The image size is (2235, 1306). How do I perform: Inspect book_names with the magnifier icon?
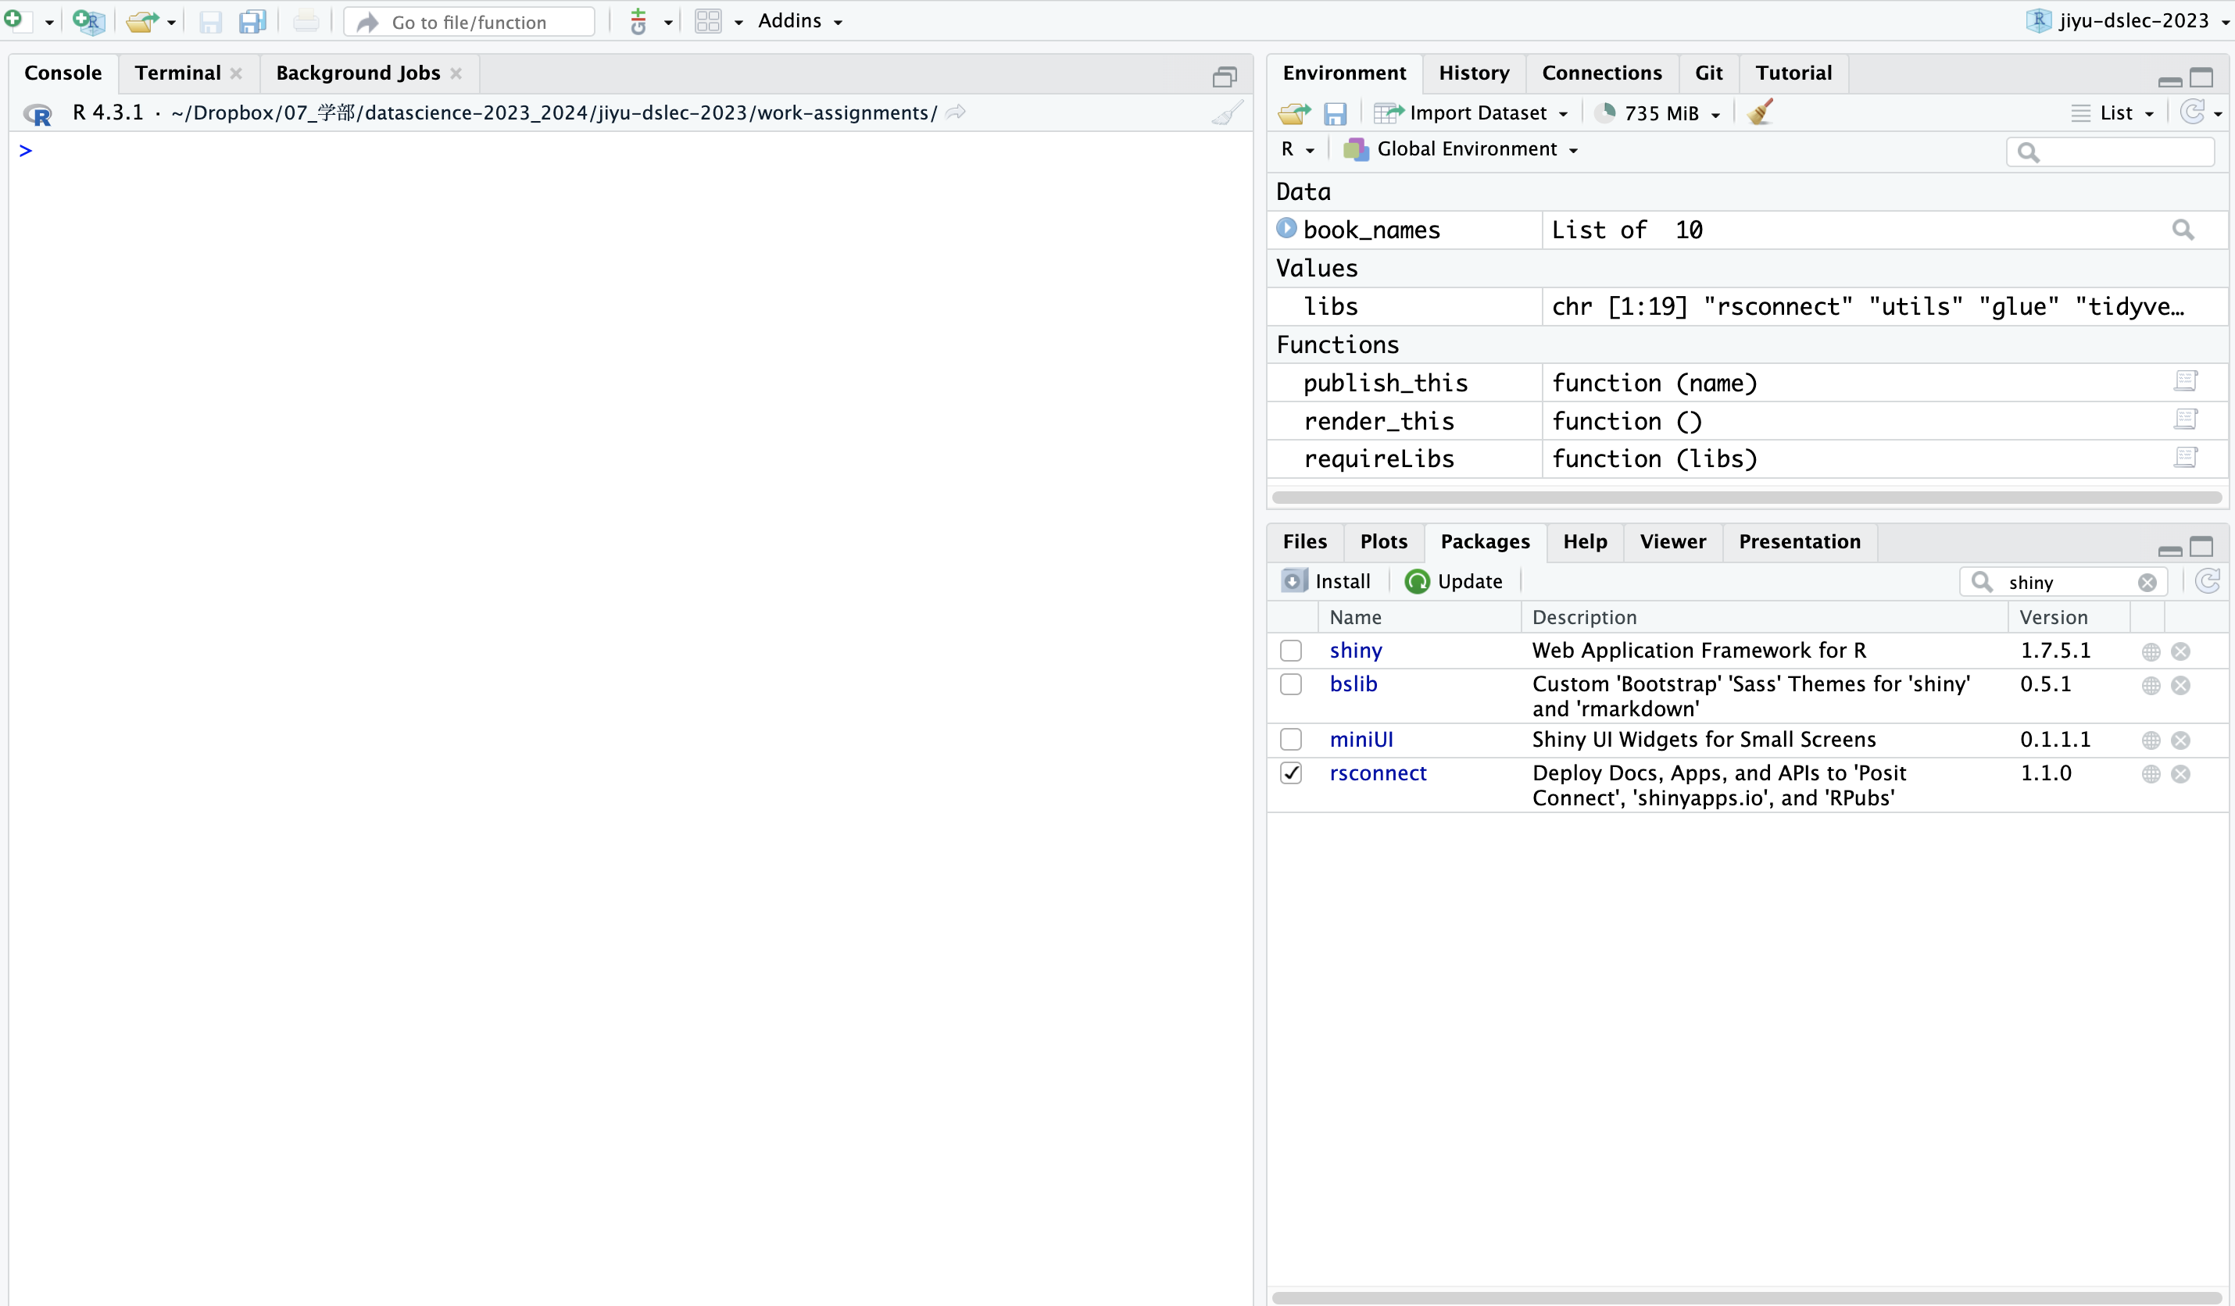[2183, 230]
